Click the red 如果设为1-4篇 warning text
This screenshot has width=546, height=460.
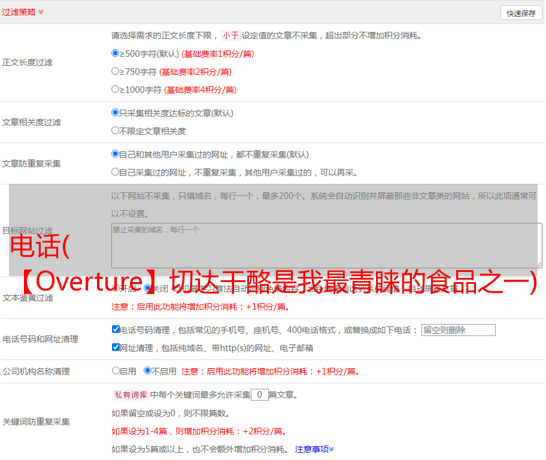pyautogui.click(x=200, y=431)
